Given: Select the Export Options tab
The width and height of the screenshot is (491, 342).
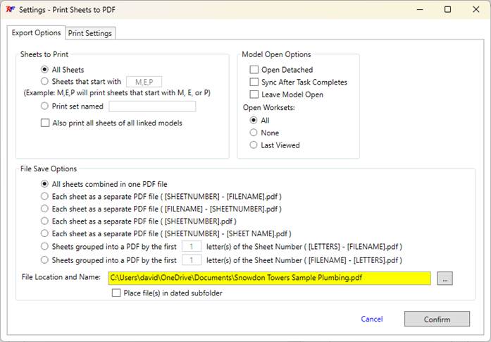Looking at the screenshot, I should (x=36, y=33).
